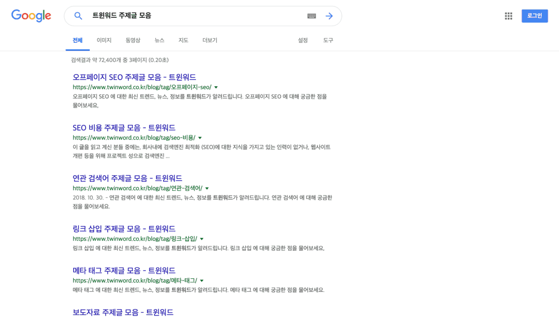Image resolution: width=559 pixels, height=318 pixels.
Task: Switch to the 뉴스 tab
Action: click(x=160, y=40)
